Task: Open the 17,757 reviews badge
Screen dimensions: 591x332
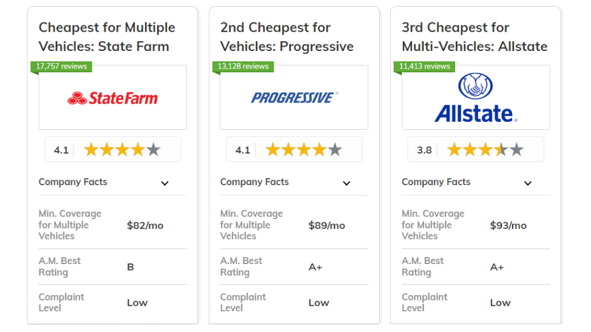Action: [x=61, y=66]
